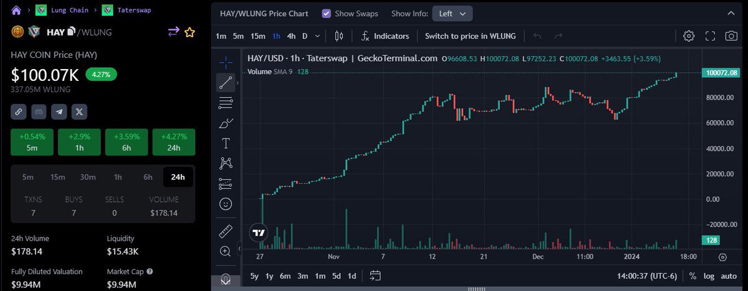Image resolution: width=748 pixels, height=291 pixels.
Task: Undo last chart action
Action: click(x=537, y=36)
